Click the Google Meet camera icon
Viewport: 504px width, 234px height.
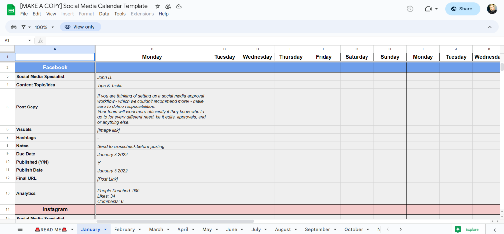pyautogui.click(x=429, y=9)
